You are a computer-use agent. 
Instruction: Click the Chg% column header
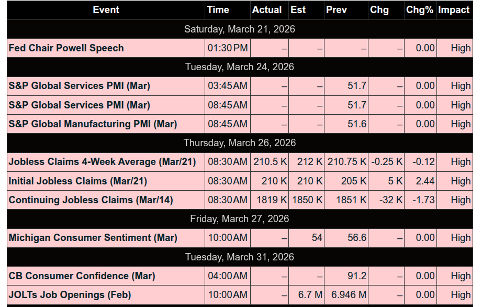coord(420,10)
